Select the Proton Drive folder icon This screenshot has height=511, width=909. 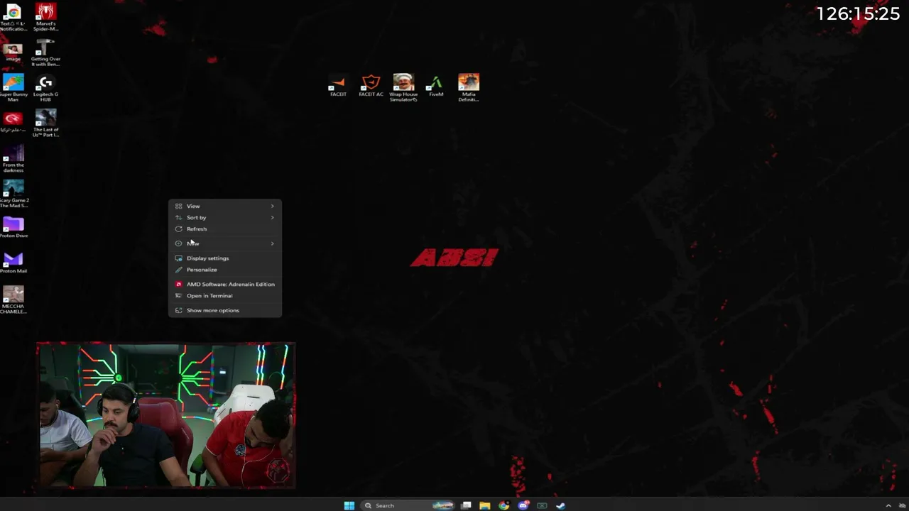coord(13,228)
